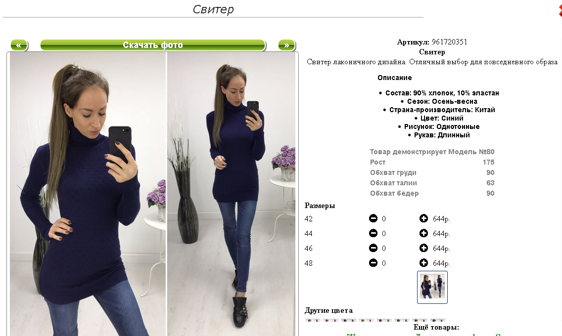562x336 pixels.
Task: Click the Скачать фото button
Action: pos(153,45)
